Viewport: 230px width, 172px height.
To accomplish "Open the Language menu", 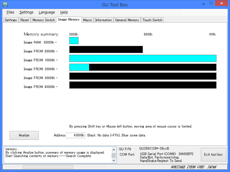I will click(x=47, y=12).
